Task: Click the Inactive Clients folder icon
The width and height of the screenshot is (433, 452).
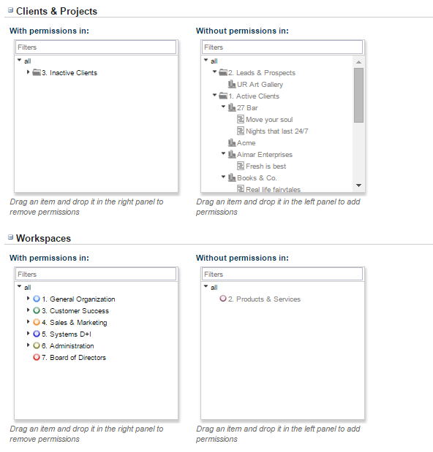Action: (37, 72)
